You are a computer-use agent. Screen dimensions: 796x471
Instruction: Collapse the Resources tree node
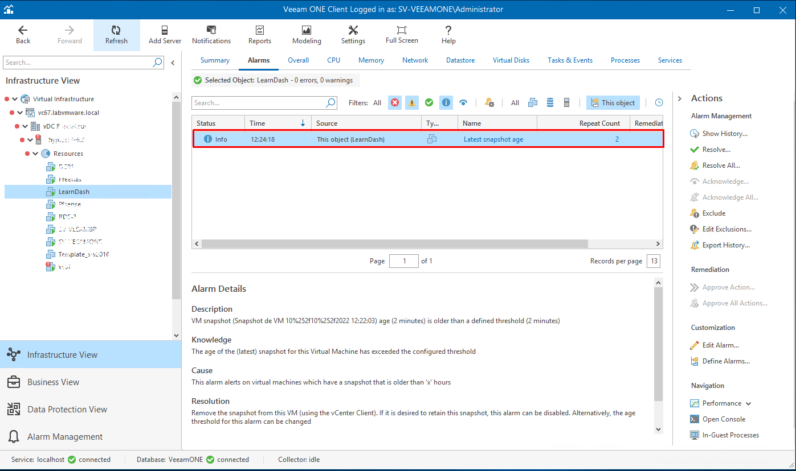coord(35,154)
